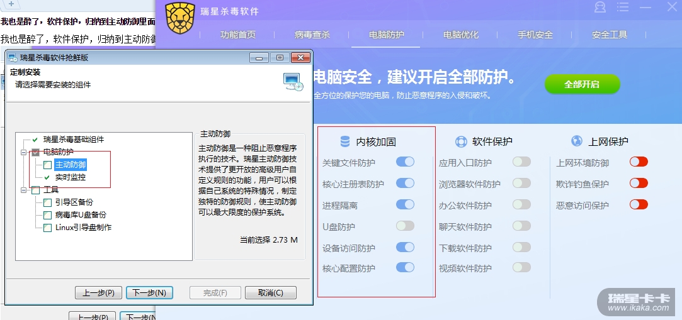
Task: Select 引导区备份 tree item label
Action: (74, 202)
